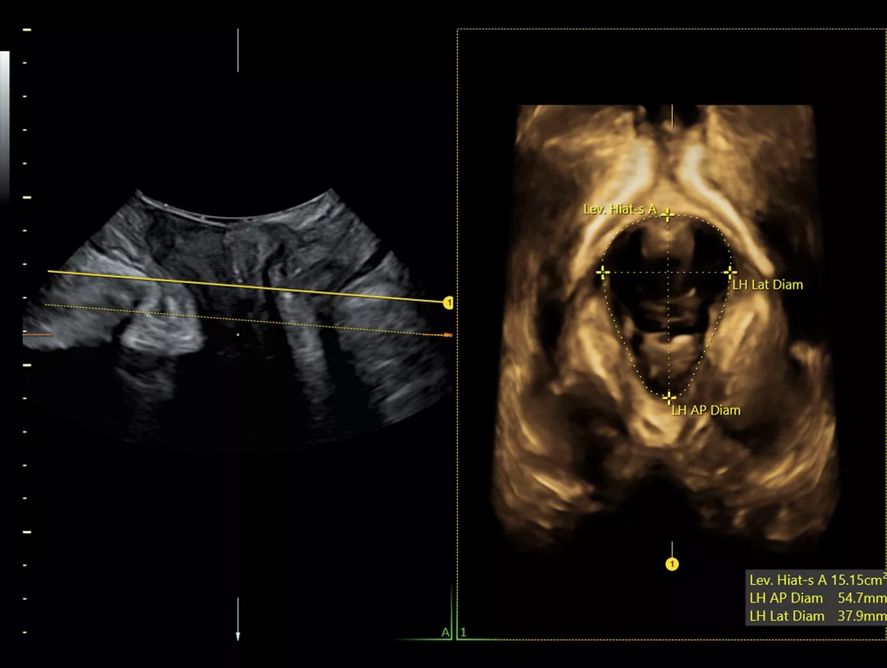Select the LH Lat Diam label
The height and width of the screenshot is (668, 887).
769,285
